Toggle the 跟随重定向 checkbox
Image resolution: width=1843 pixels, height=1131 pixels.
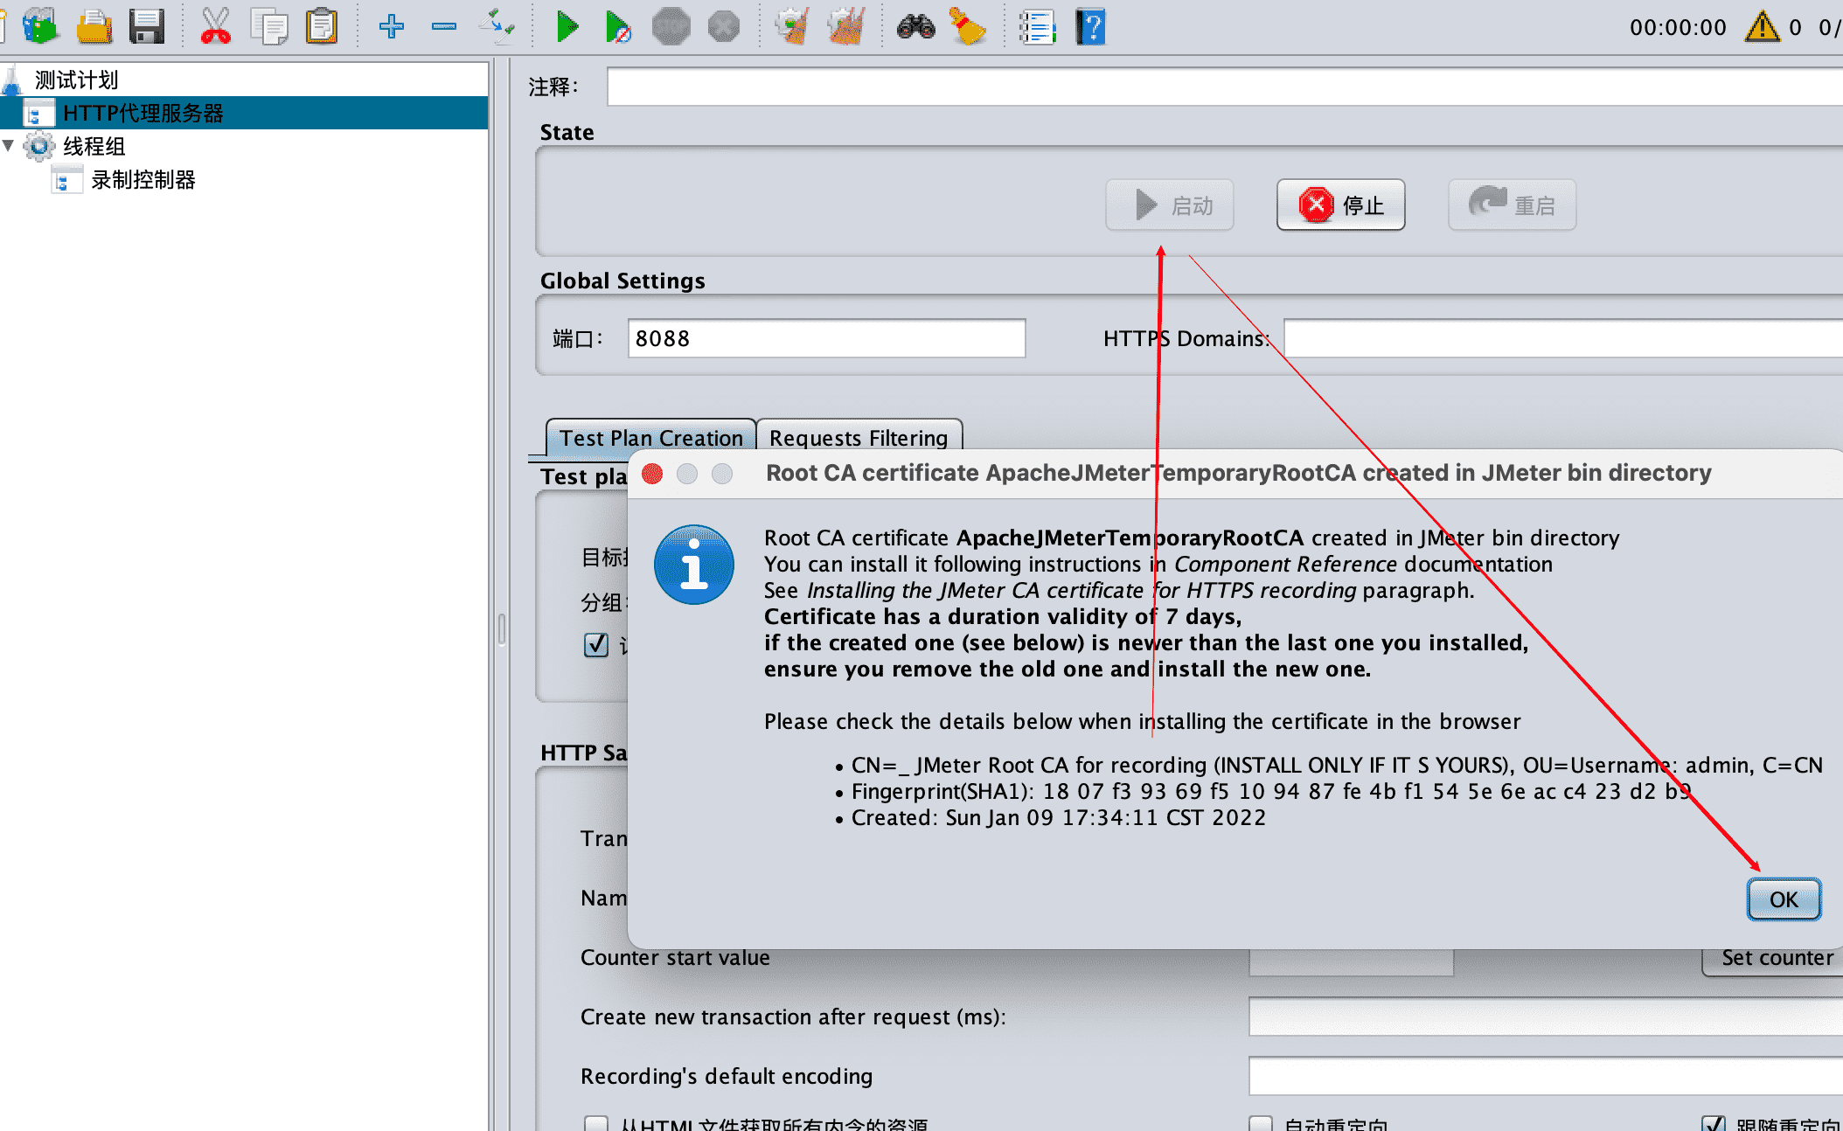click(1713, 1123)
